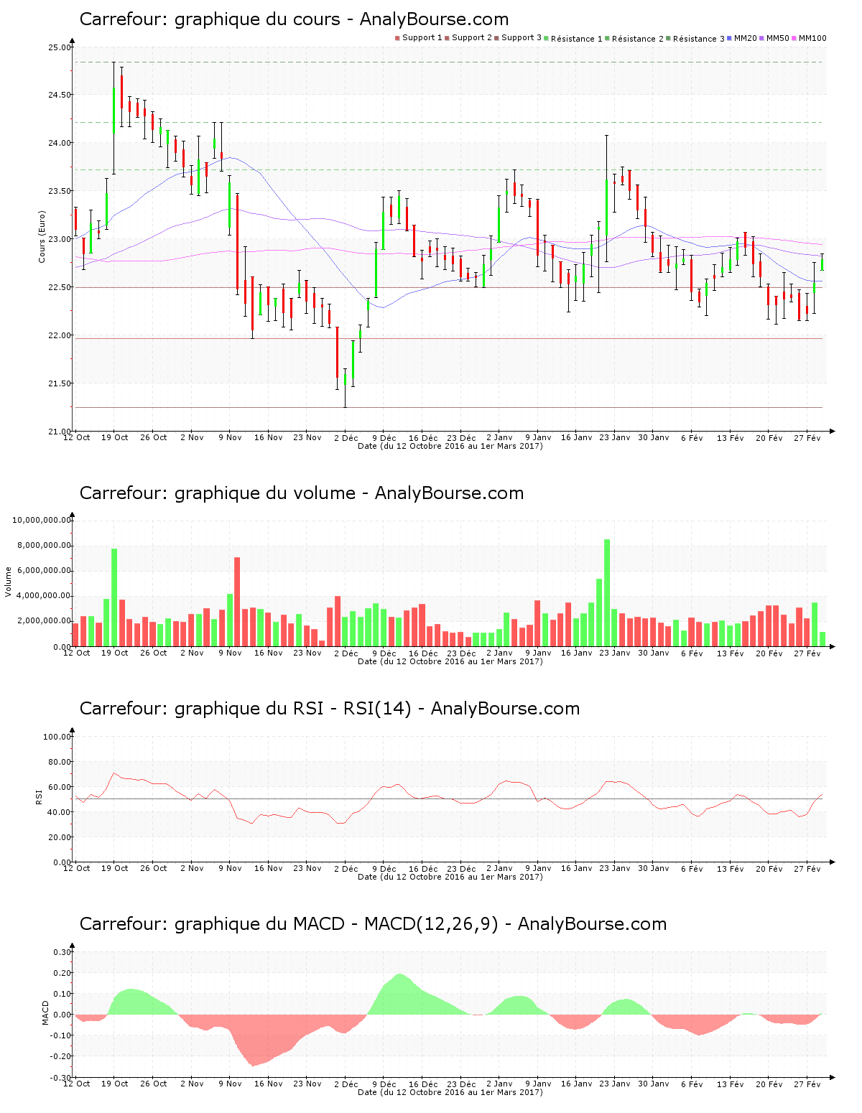The height and width of the screenshot is (1113, 862).
Task: Select the MM100 legend label
Action: [x=812, y=38]
